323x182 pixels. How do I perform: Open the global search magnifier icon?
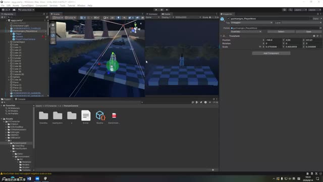tap(290, 10)
